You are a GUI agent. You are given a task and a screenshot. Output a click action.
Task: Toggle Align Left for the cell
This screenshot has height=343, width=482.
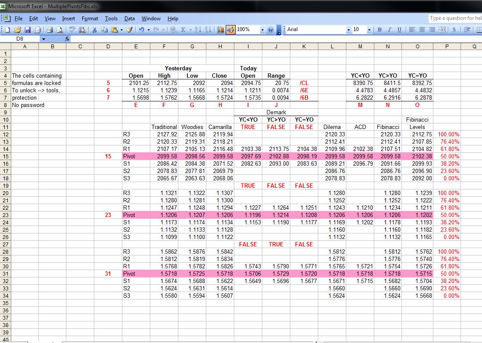click(x=412, y=30)
